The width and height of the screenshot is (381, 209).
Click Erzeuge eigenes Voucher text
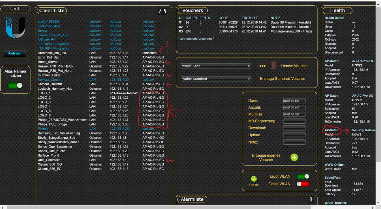266,158
